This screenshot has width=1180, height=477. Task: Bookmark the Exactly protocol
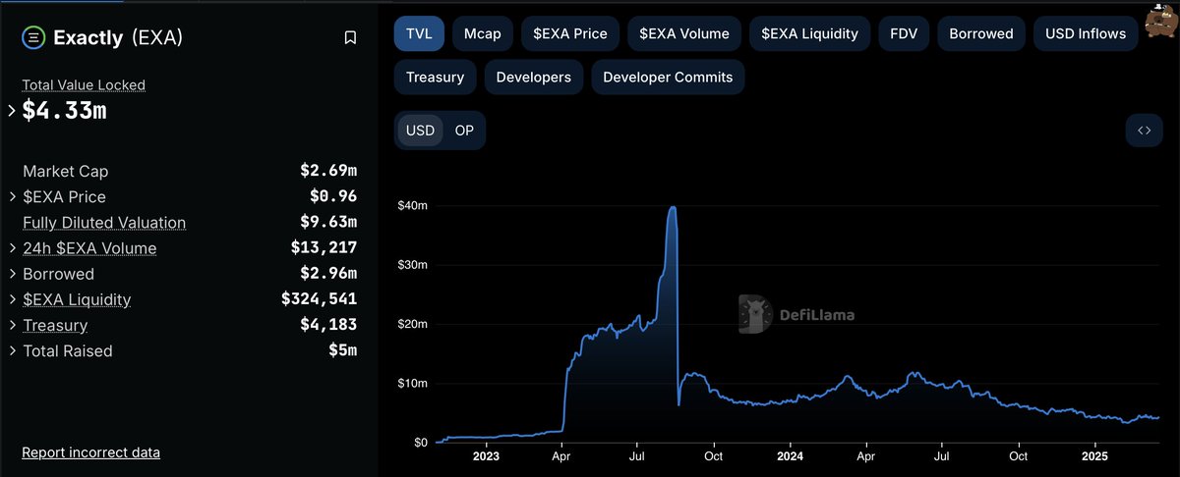click(350, 38)
